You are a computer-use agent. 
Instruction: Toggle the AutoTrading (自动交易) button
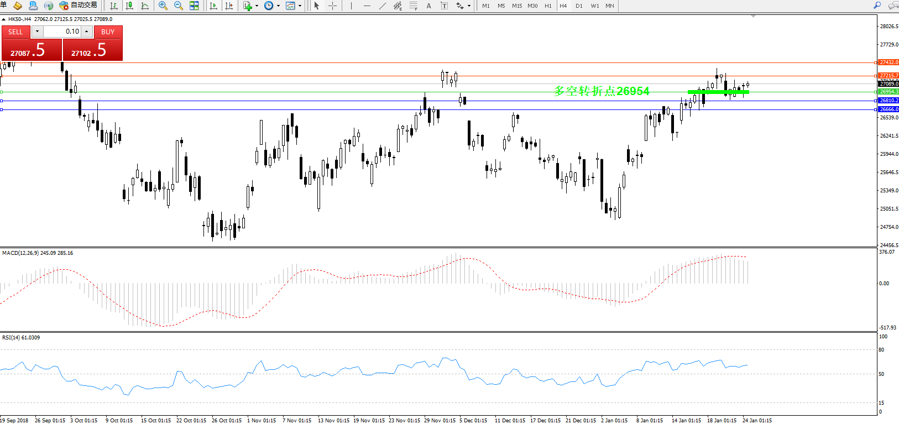tap(79, 6)
